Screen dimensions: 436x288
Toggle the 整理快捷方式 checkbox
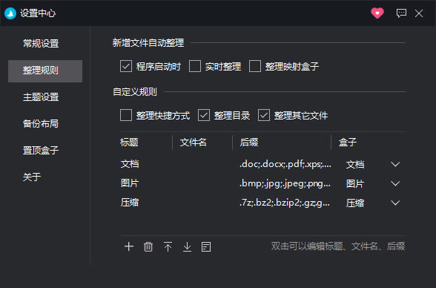pyautogui.click(x=126, y=115)
